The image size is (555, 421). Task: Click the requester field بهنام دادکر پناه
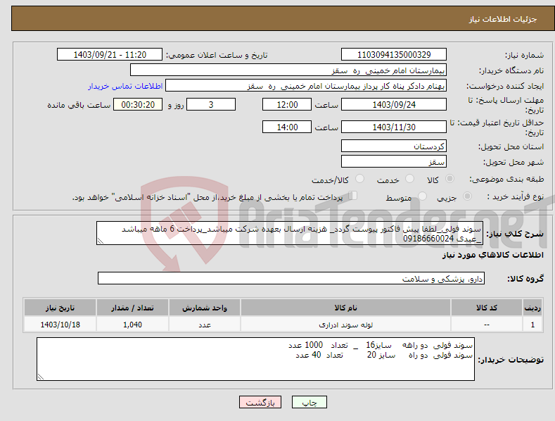coord(306,86)
